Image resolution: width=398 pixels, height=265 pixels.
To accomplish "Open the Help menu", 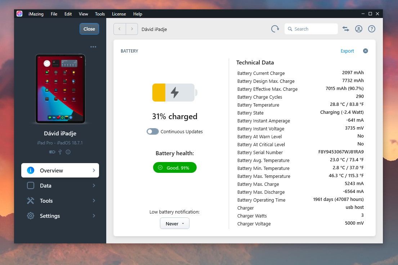I will 138,14.
